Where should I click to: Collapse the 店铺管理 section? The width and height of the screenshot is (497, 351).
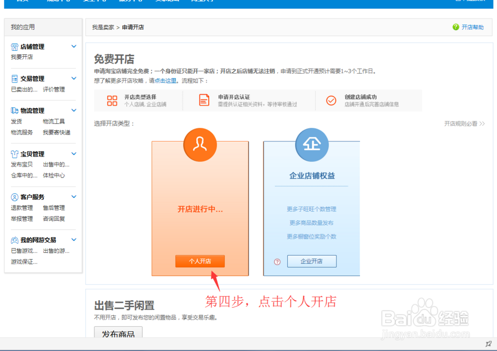74,46
